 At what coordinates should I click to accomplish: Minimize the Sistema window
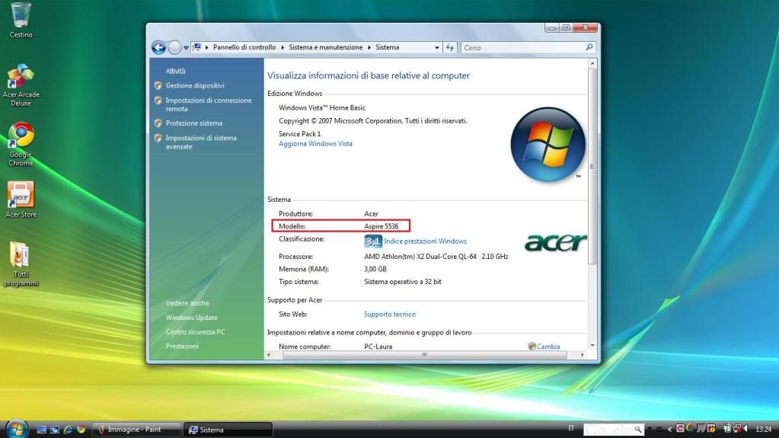[x=551, y=28]
